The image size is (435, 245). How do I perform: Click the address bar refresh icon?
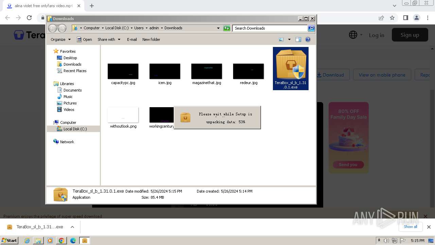point(227,28)
